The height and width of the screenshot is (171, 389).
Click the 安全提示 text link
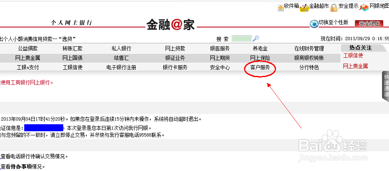pyautogui.click(x=349, y=6)
